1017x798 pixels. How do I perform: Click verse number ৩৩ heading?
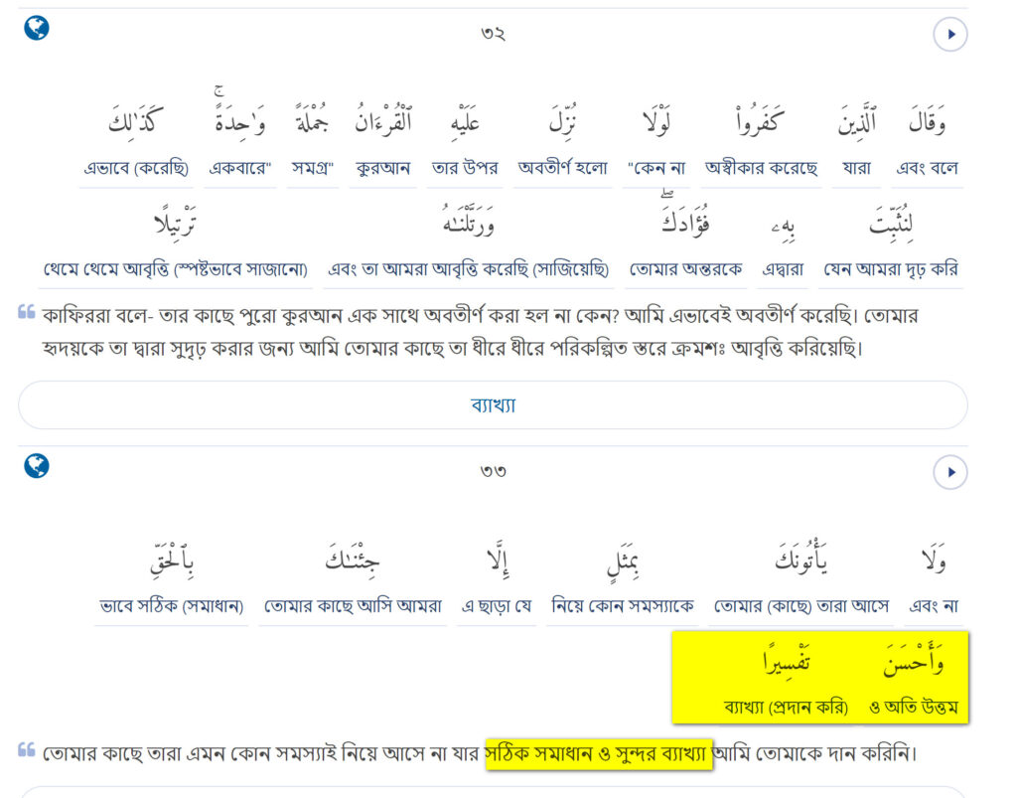click(493, 471)
